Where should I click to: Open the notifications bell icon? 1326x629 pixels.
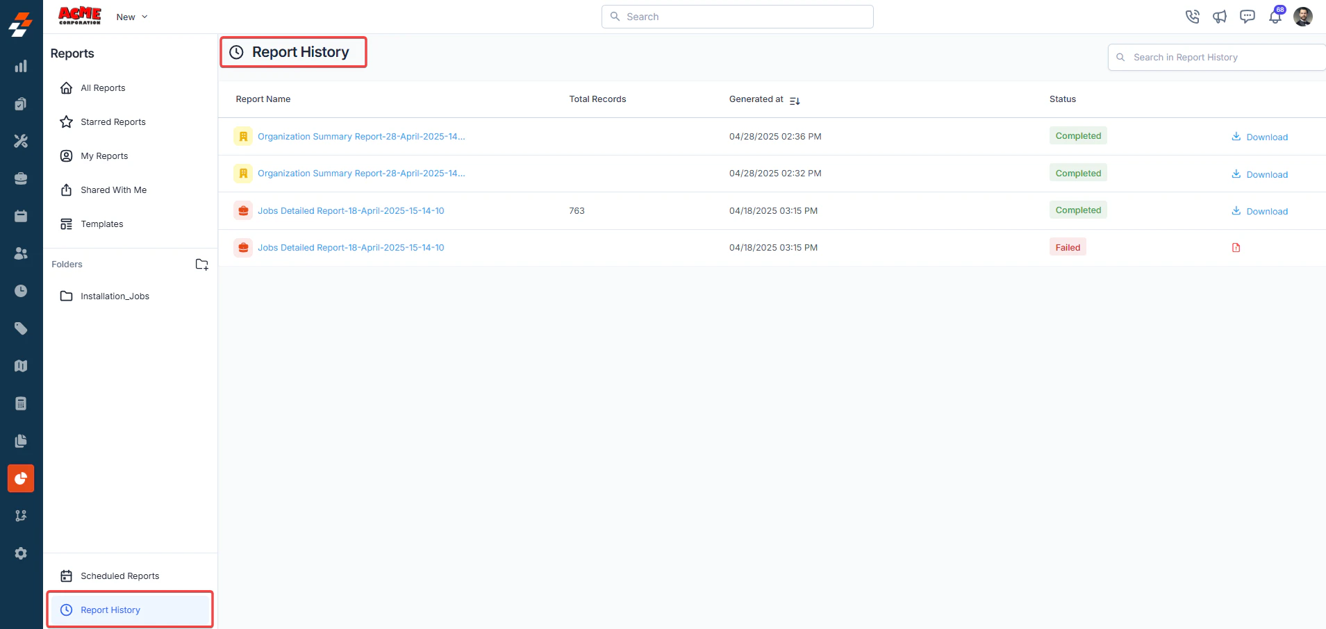click(x=1275, y=17)
